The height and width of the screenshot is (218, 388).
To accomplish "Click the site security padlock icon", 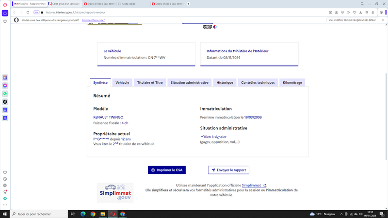I will click(42, 13).
